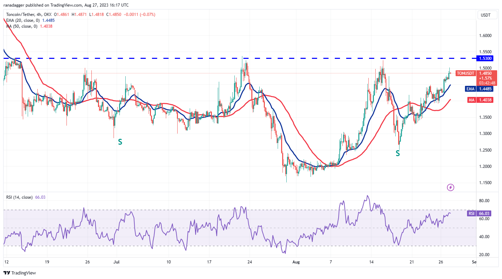Viewport: 502px width, 279px height.
Task: Toggle the RSI (14, close) indicator pane
Action: [x=19, y=197]
